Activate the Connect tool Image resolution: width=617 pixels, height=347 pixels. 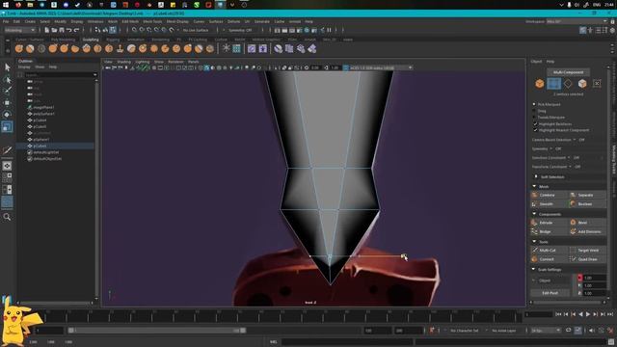coord(550,259)
